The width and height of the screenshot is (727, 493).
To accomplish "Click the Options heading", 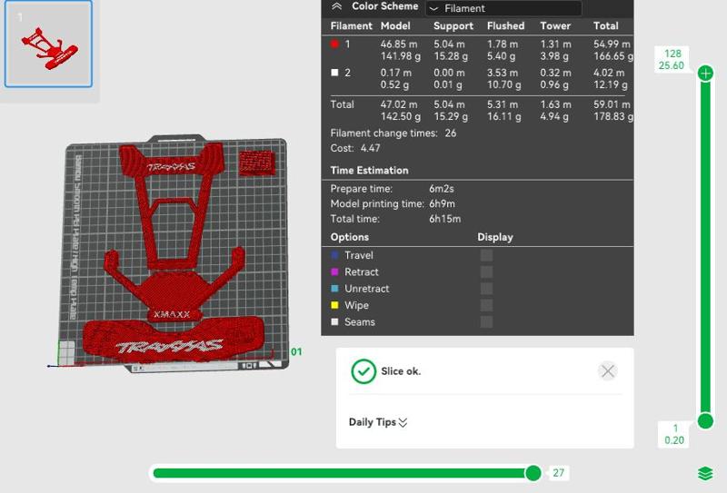I will pyautogui.click(x=350, y=237).
